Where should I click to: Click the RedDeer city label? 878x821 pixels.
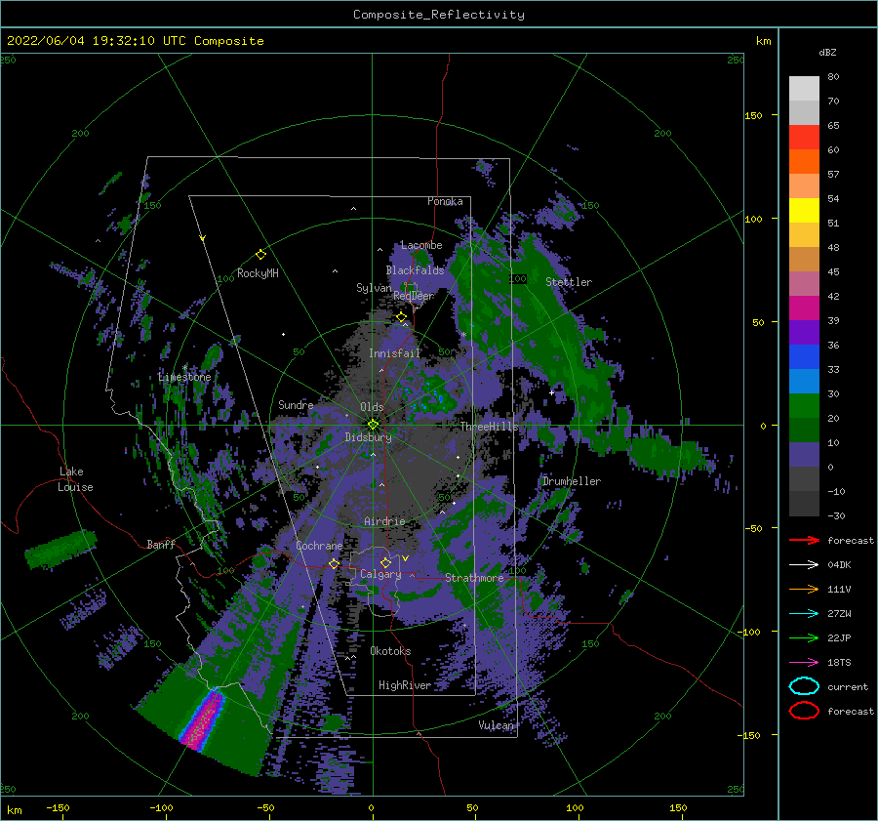(414, 296)
